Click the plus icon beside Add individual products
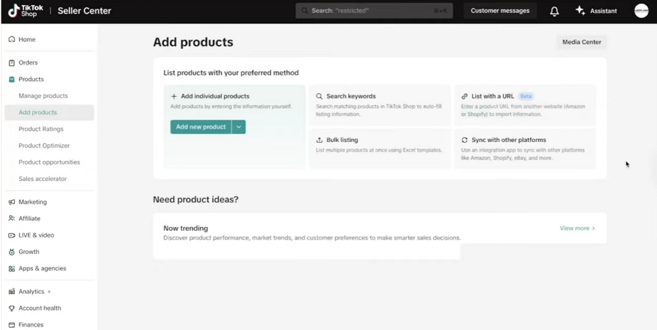The height and width of the screenshot is (330, 657). [x=174, y=96]
